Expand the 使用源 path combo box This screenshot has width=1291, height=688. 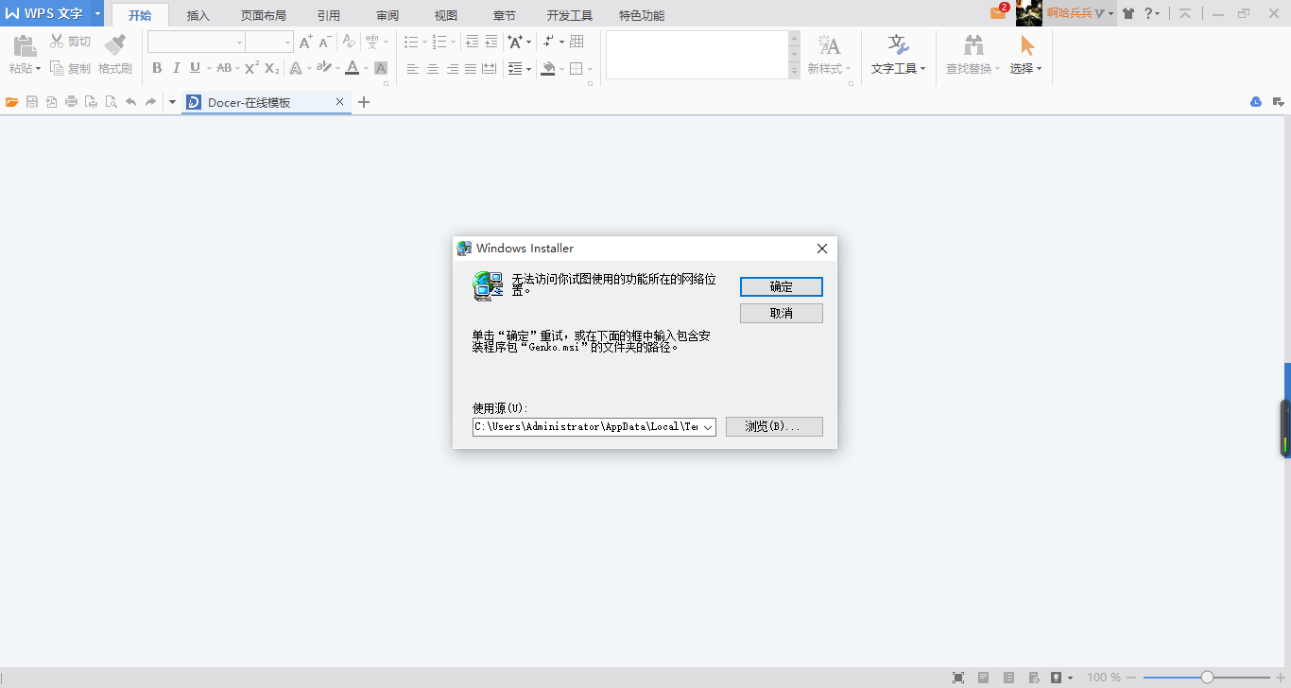point(707,426)
